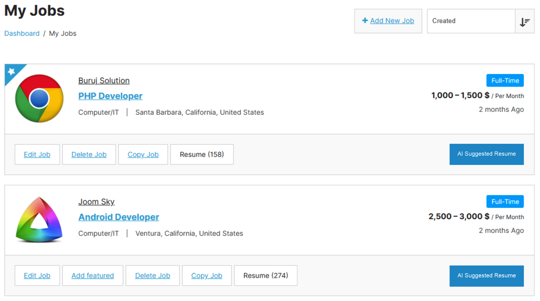This screenshot has height=301, width=540.
Task: Open the Created sort dropdown
Action: [x=471, y=21]
